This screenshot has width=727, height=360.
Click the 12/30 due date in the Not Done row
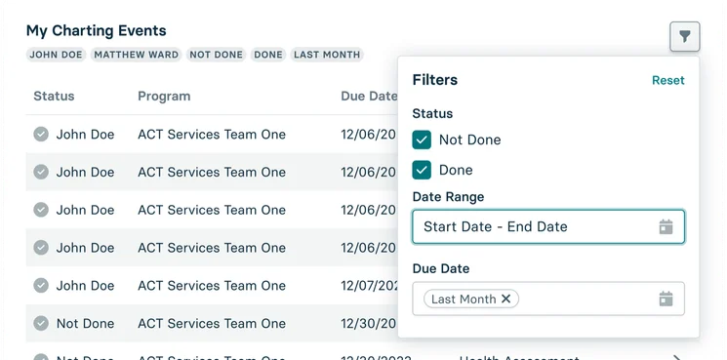pyautogui.click(x=369, y=323)
